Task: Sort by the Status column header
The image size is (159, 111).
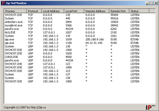Action: (139, 11)
